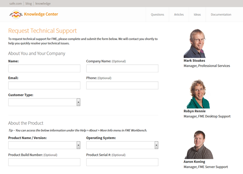The image size is (243, 174).
Task: Focus the Product Build Number field
Action: point(44,162)
